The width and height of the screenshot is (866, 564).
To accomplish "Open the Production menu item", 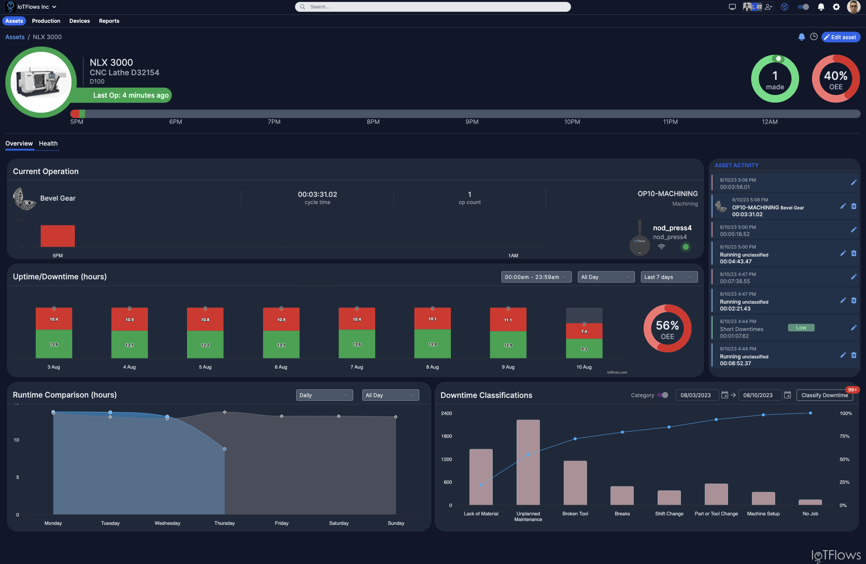I will (46, 21).
